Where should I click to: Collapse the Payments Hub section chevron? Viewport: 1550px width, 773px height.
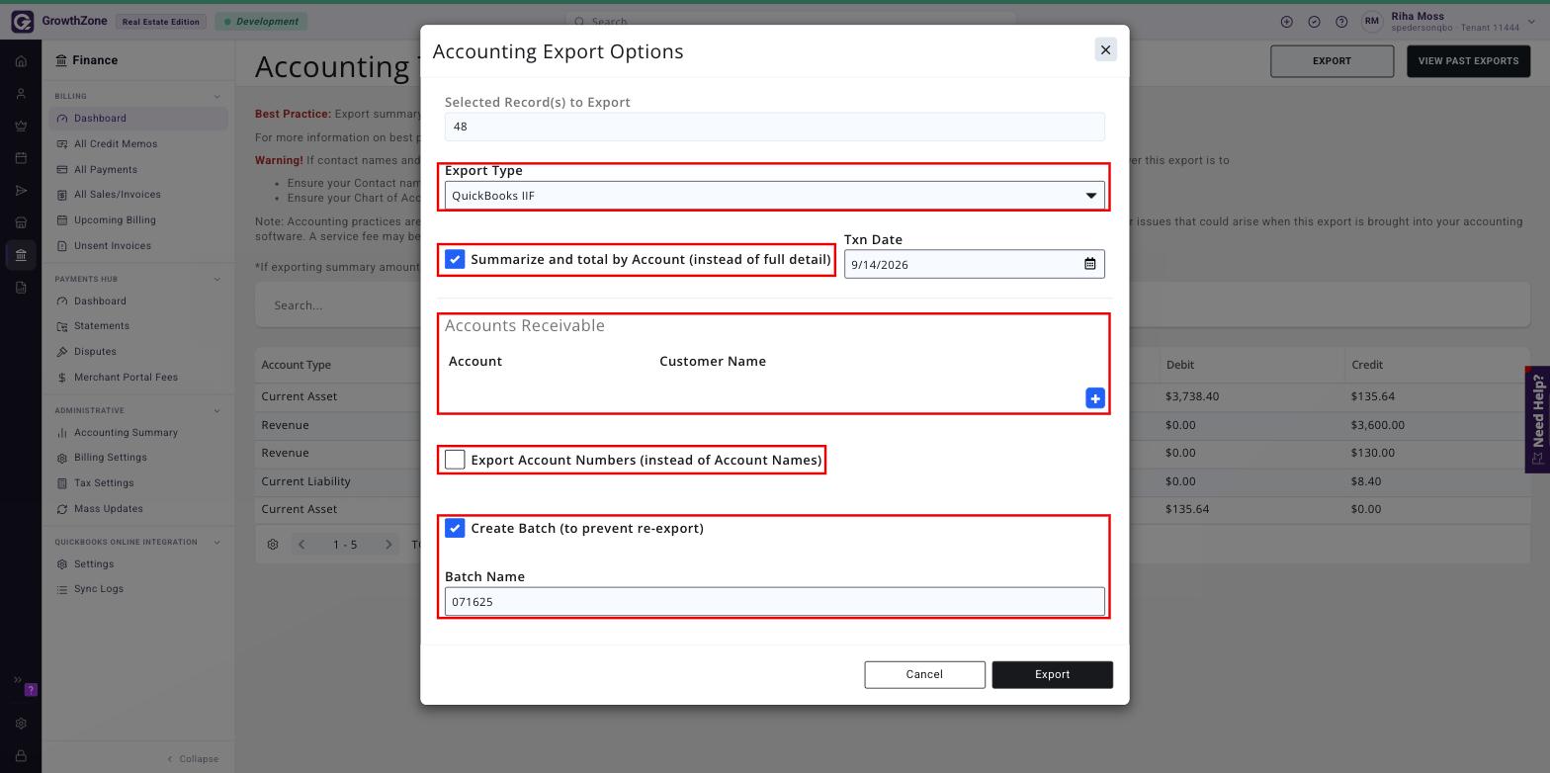(x=216, y=280)
